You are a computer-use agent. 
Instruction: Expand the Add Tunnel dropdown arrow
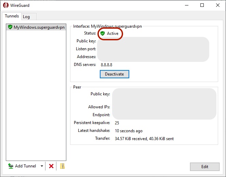(42, 166)
